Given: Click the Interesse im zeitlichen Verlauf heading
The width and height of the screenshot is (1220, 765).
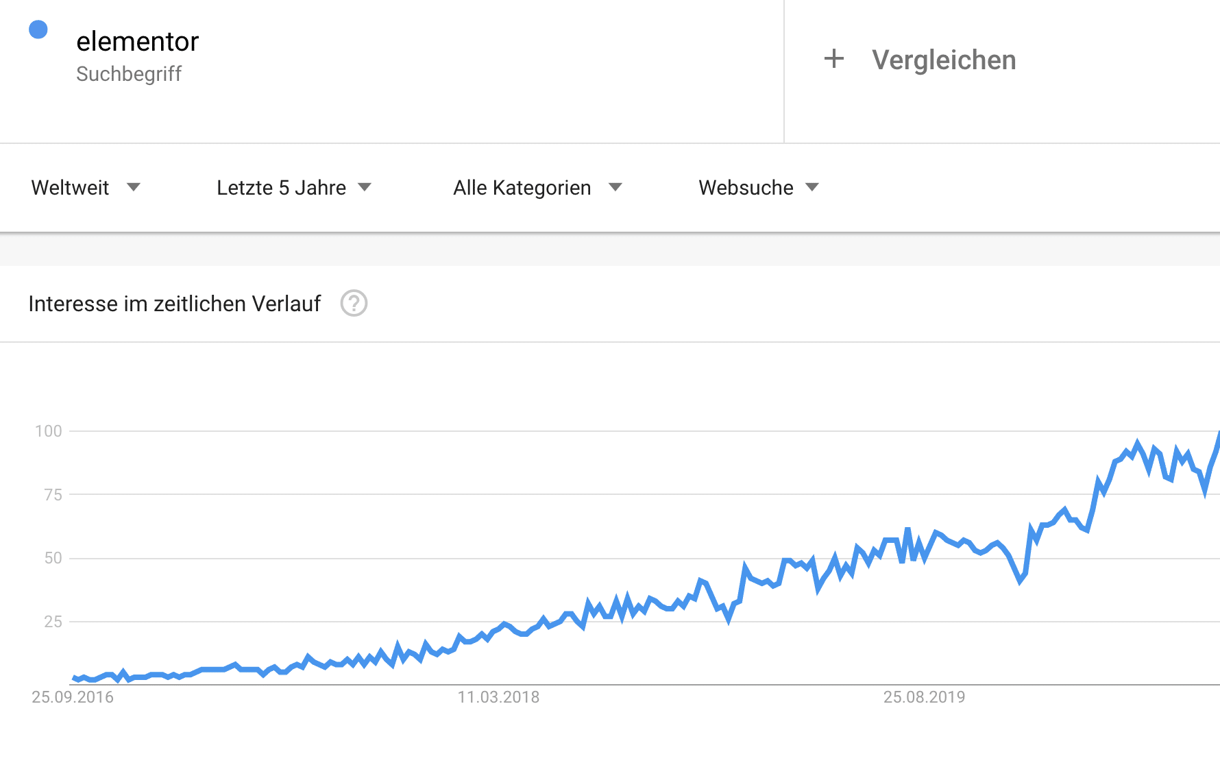Looking at the screenshot, I should pos(175,304).
